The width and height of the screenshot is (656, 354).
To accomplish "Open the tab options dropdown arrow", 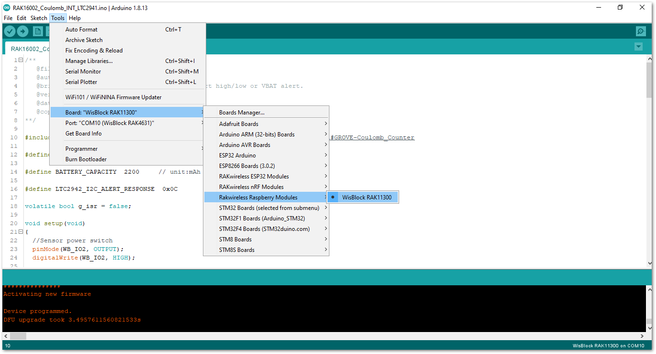I will point(638,47).
